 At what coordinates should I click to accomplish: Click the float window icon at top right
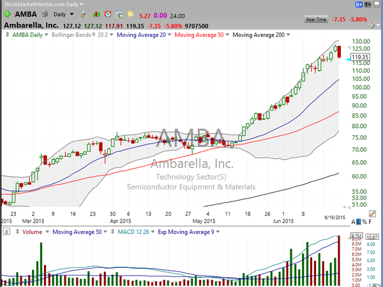coord(377,4)
